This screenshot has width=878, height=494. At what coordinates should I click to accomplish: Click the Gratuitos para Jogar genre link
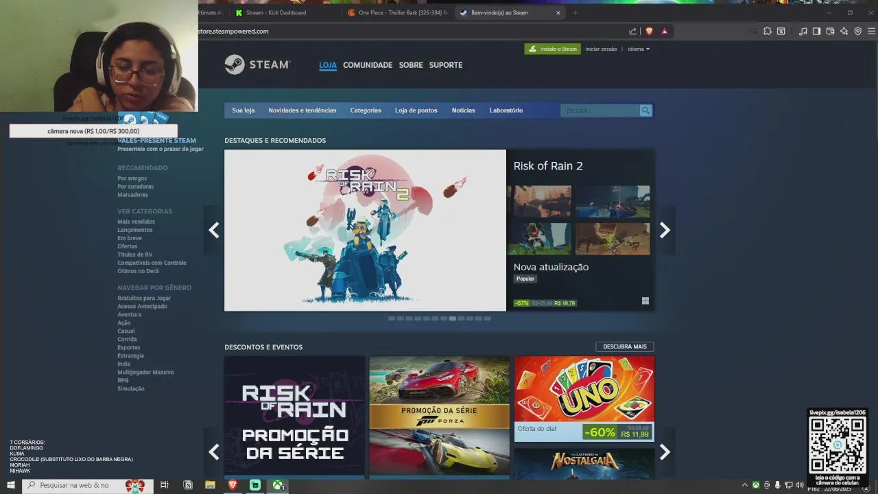[x=144, y=298]
